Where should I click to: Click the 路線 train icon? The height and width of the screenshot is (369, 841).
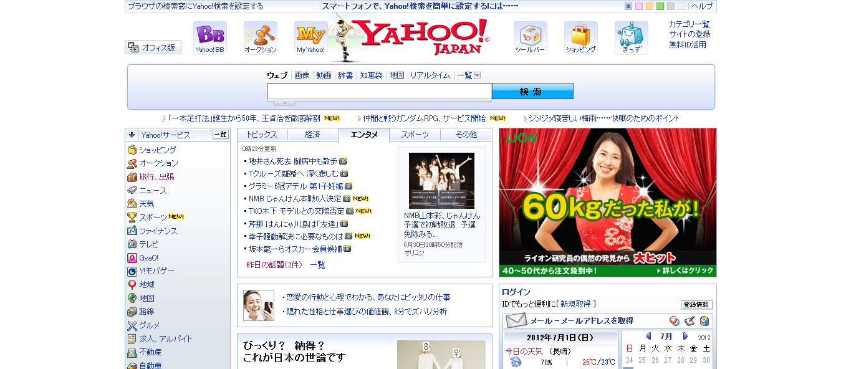tap(132, 312)
